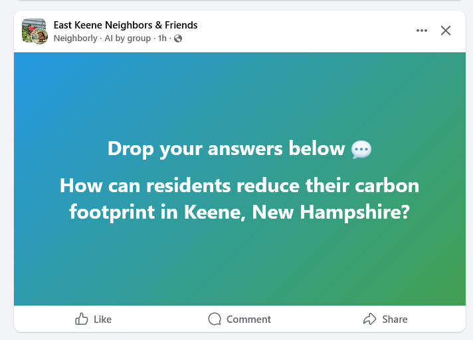Click the "Drop your answers below" heading

(x=226, y=148)
